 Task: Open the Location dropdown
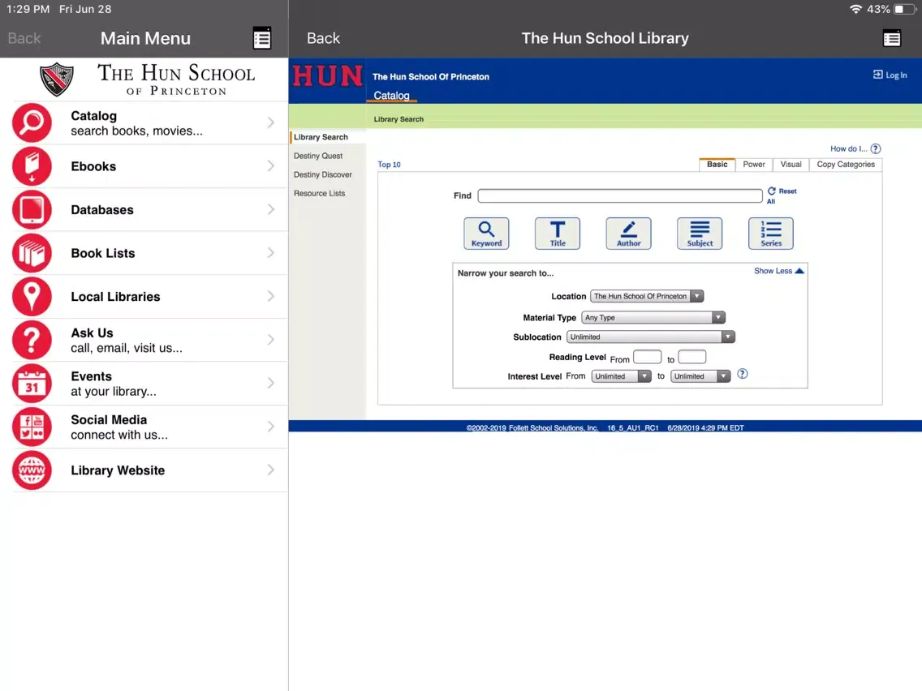click(x=646, y=296)
